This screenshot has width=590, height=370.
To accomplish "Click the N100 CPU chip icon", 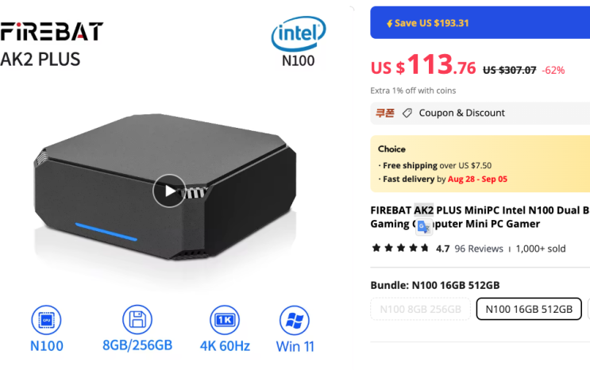I will point(46,320).
